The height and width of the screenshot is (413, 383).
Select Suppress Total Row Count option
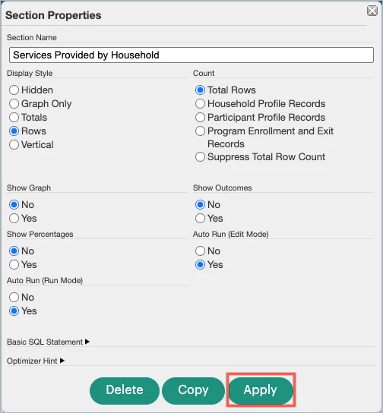point(200,157)
